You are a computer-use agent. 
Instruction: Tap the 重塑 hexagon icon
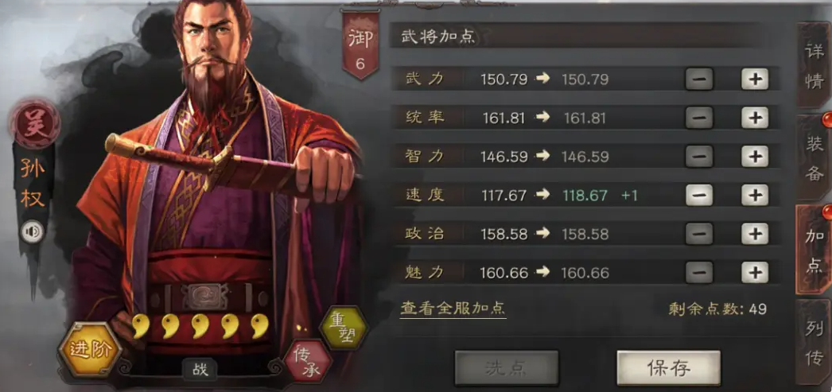(x=343, y=328)
